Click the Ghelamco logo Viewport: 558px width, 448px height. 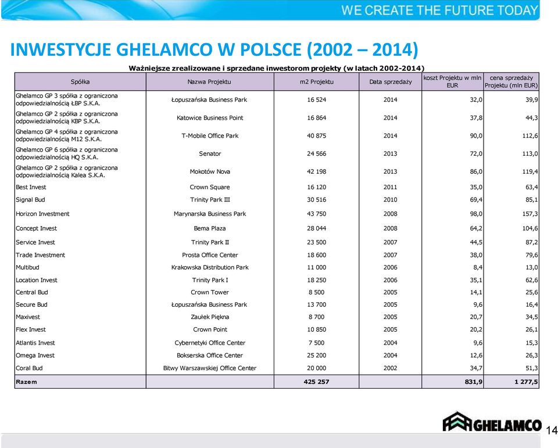492,422
